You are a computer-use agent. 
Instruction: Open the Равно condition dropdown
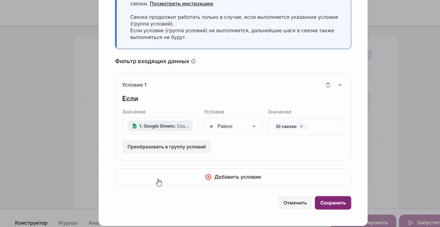click(233, 126)
